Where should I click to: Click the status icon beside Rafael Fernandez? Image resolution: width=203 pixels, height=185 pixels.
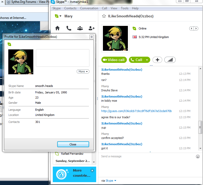pyautogui.click(x=57, y=154)
